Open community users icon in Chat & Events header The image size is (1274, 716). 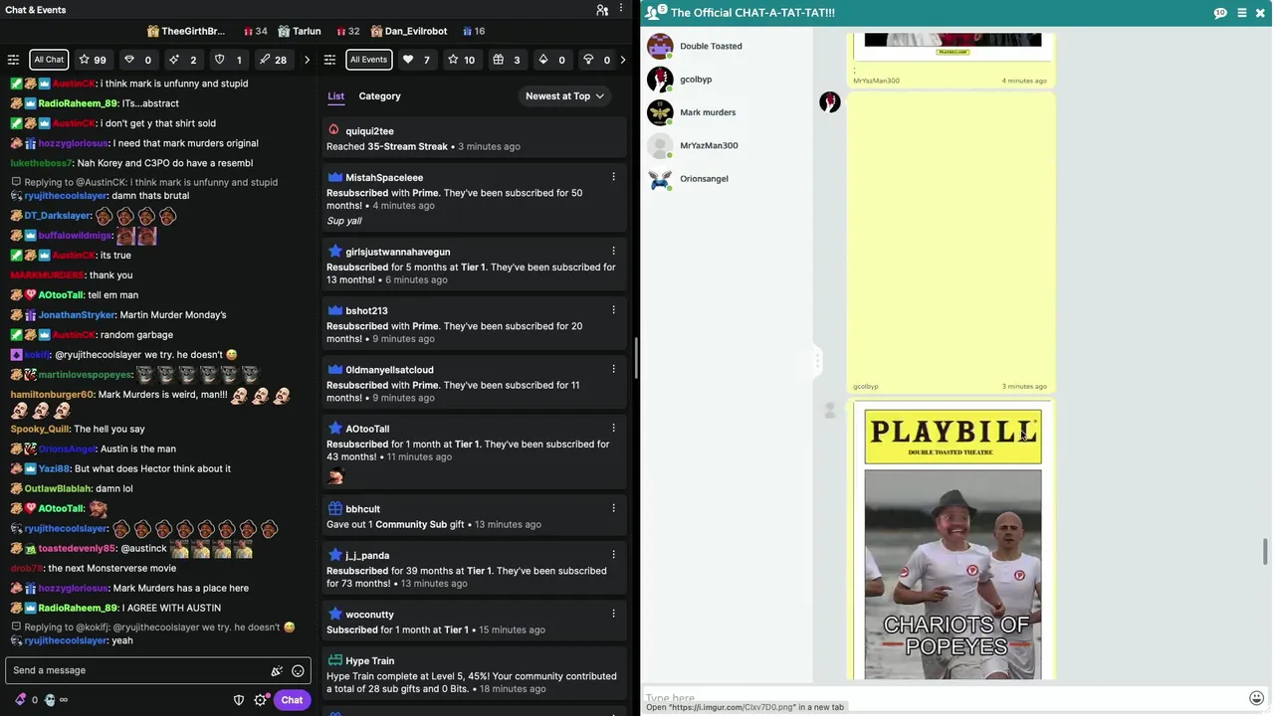[602, 10]
